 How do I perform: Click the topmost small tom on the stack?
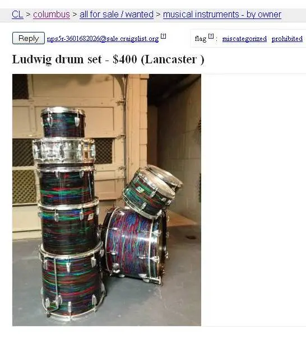[x=63, y=122]
